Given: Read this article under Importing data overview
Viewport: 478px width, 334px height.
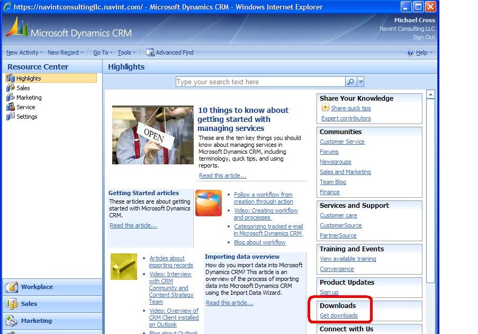Looking at the screenshot, I should click(230, 303).
